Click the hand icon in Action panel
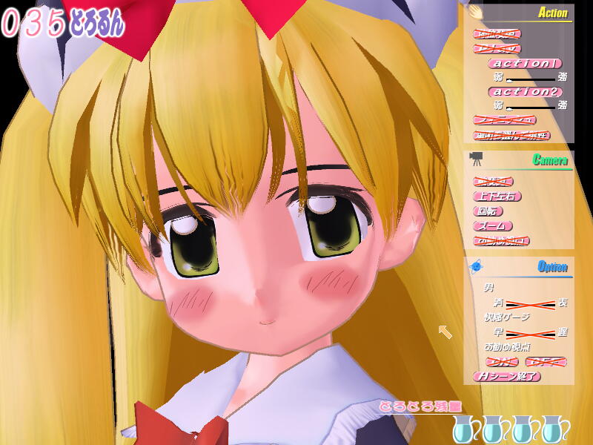The height and width of the screenshot is (445, 593). pyautogui.click(x=475, y=13)
